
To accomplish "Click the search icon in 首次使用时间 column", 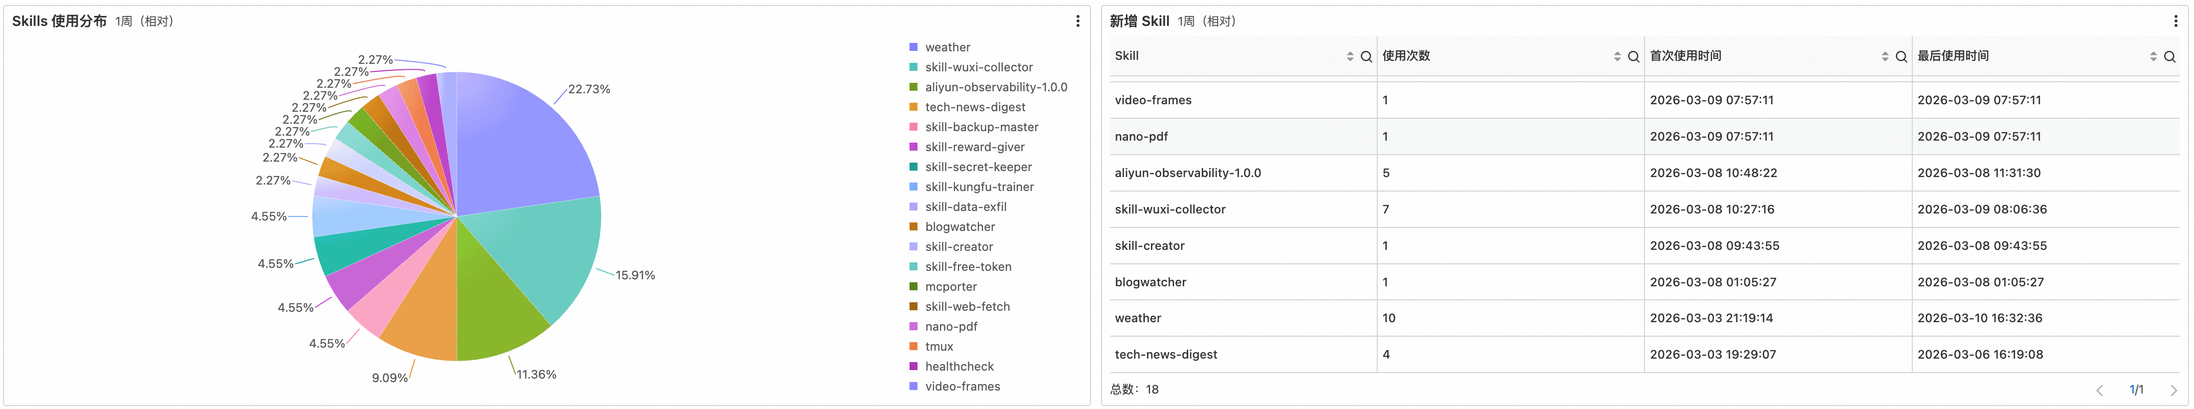I will (x=1901, y=57).
